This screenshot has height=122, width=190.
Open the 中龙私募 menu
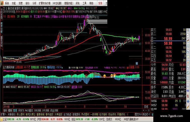(x=57, y=3)
